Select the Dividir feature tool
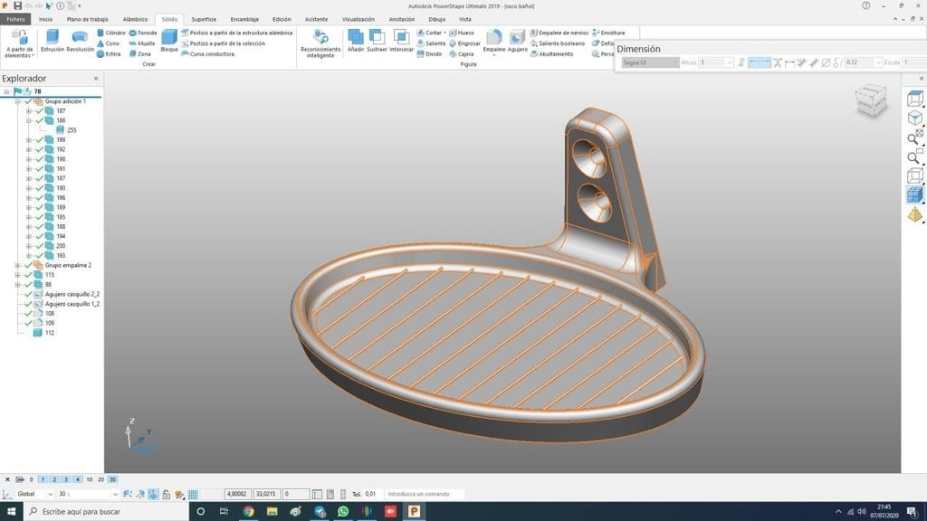The height and width of the screenshot is (521, 927). pos(430,53)
